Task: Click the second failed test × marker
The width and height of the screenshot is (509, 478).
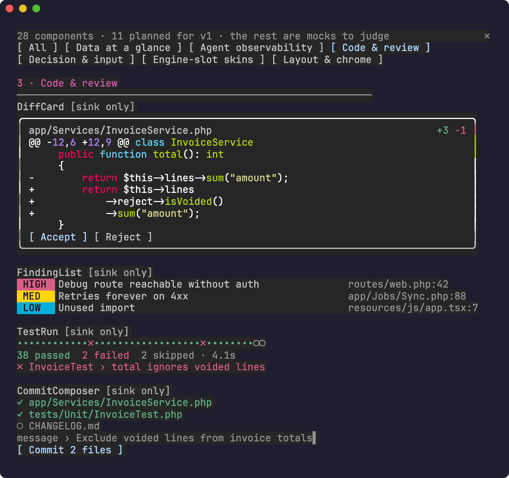Action: pyautogui.click(x=203, y=343)
